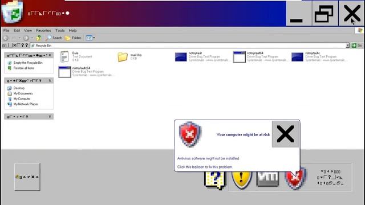Close the security warning balloon
The width and height of the screenshot is (365, 205).
pos(285,134)
